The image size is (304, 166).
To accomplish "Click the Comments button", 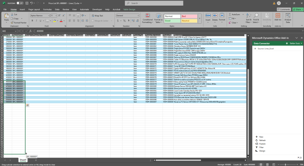I will point(284,9).
